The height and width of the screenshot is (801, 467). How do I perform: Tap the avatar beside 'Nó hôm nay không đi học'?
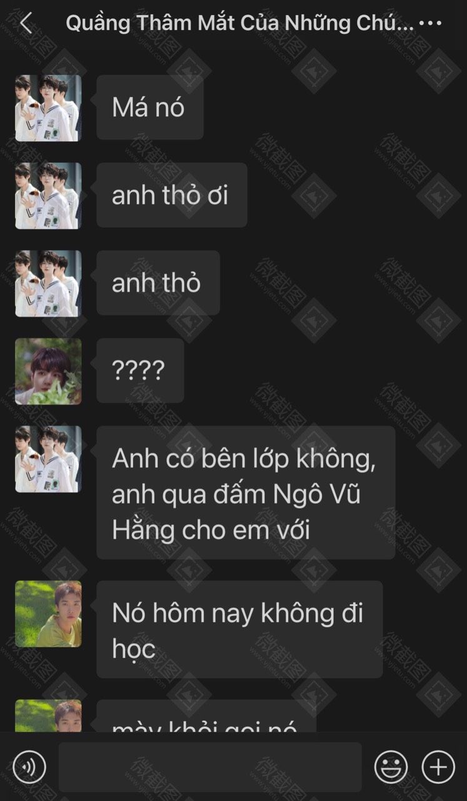pyautogui.click(x=48, y=613)
